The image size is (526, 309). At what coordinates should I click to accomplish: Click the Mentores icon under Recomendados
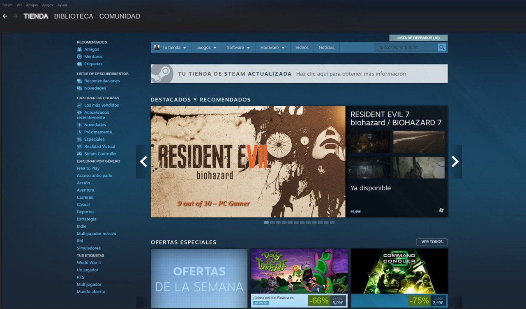[79, 57]
